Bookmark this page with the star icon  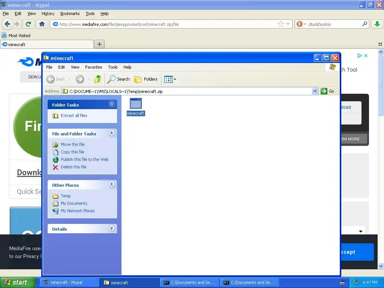click(280, 24)
